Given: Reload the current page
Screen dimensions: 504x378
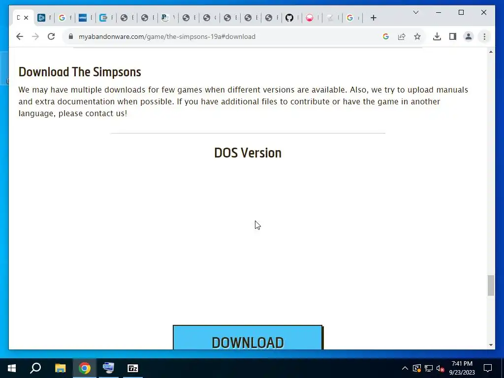Looking at the screenshot, I should 51,36.
